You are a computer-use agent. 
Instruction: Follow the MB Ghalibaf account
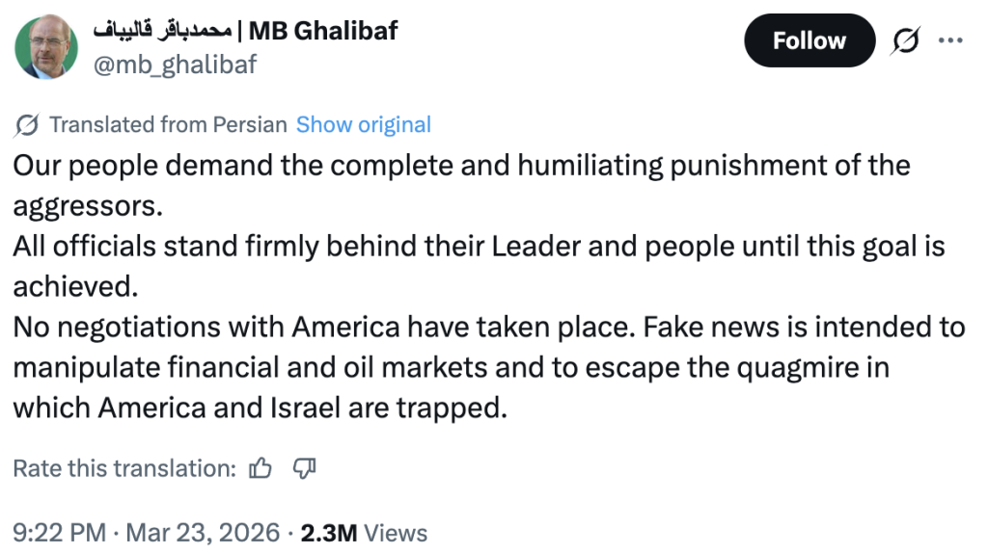tap(809, 40)
